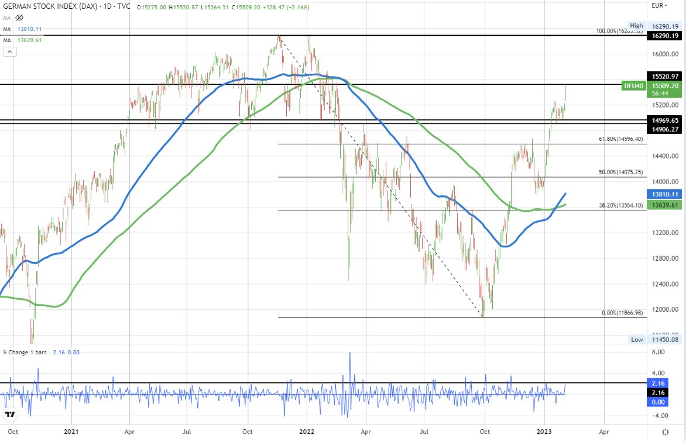Select the % Change 1 bars indicator legend

coord(41,352)
